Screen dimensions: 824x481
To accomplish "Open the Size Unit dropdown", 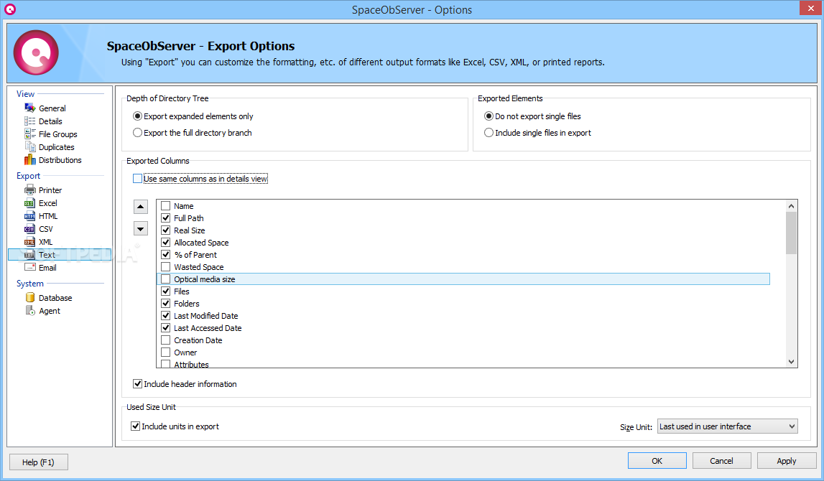I will click(727, 426).
